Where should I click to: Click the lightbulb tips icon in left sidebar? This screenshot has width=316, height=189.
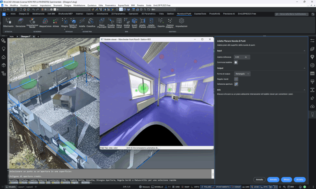(4, 49)
